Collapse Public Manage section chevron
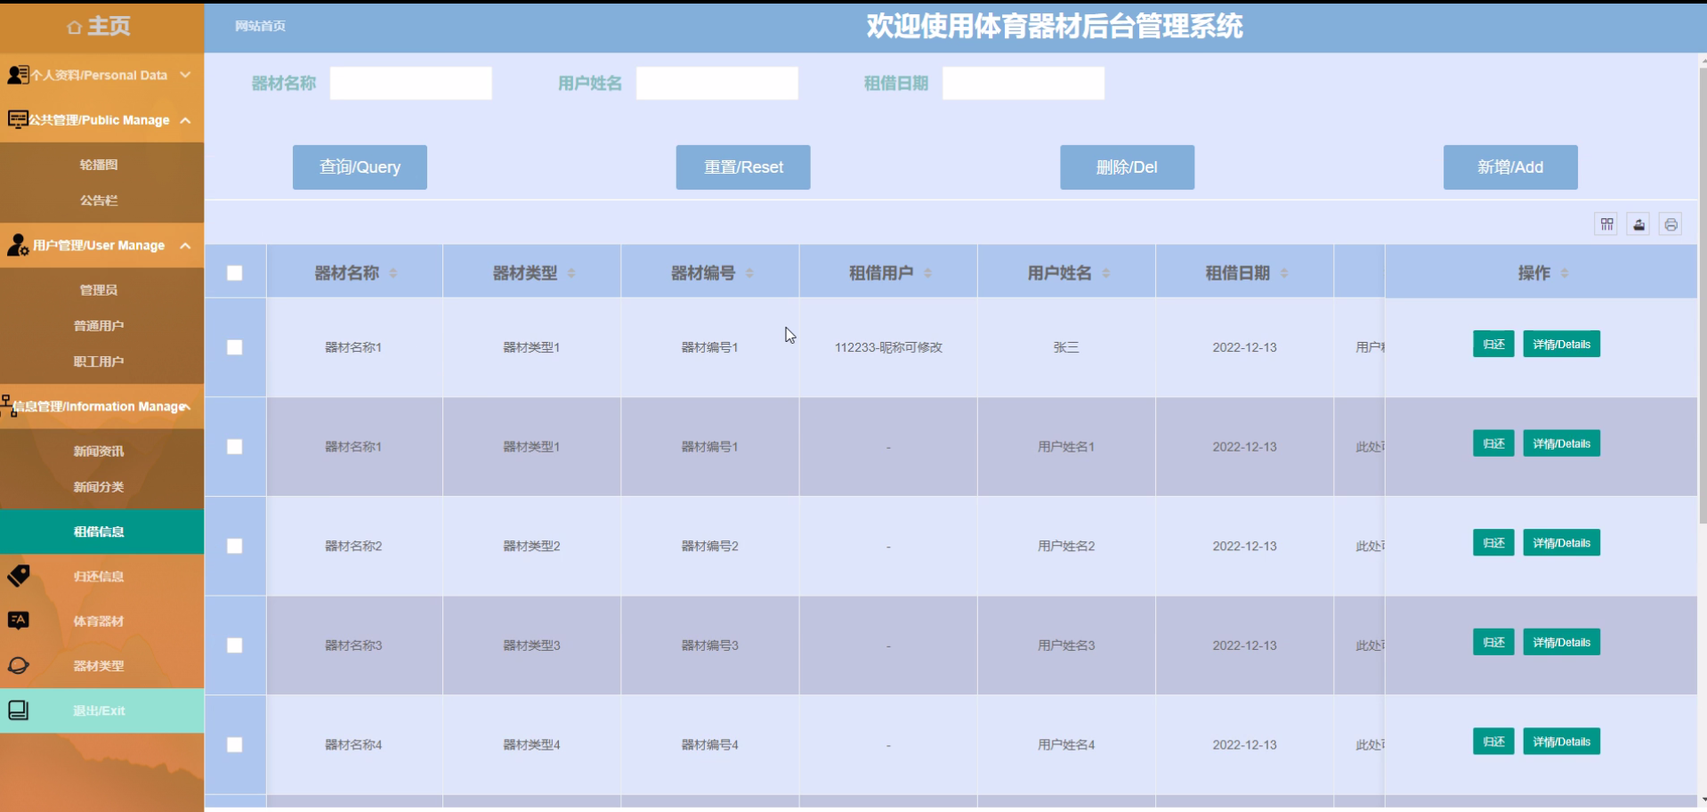The image size is (1707, 812). tap(185, 120)
